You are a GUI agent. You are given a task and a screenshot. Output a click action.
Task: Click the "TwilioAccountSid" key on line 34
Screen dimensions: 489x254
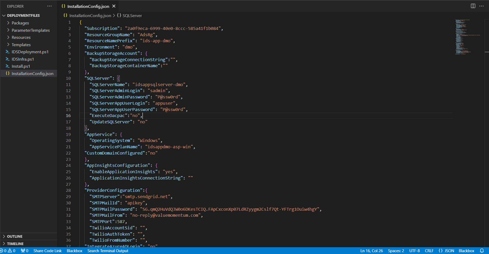(112, 228)
